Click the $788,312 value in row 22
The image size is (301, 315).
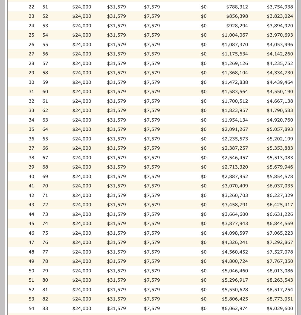237,7
